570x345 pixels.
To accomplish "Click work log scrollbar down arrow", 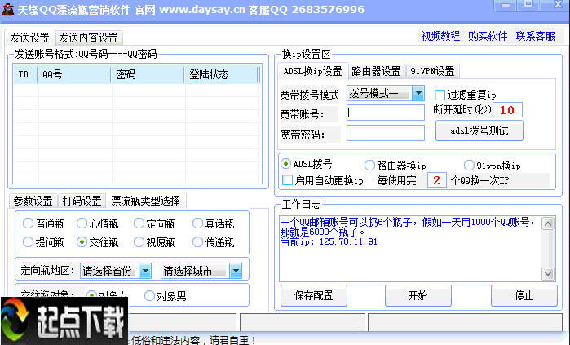I will coord(548,273).
